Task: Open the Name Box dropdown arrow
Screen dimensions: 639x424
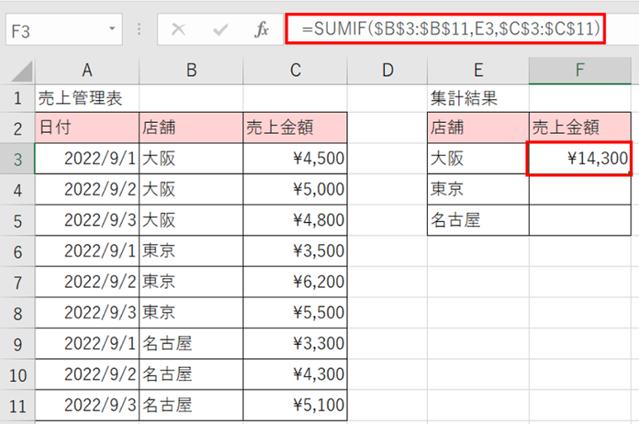Action: click(x=112, y=29)
